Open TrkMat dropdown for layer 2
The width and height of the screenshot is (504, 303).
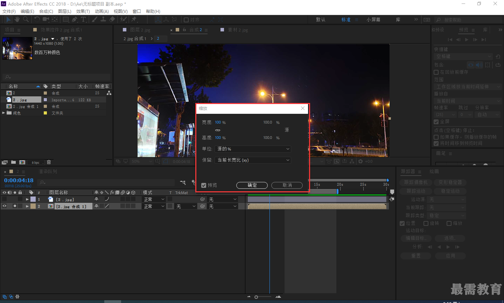point(186,206)
